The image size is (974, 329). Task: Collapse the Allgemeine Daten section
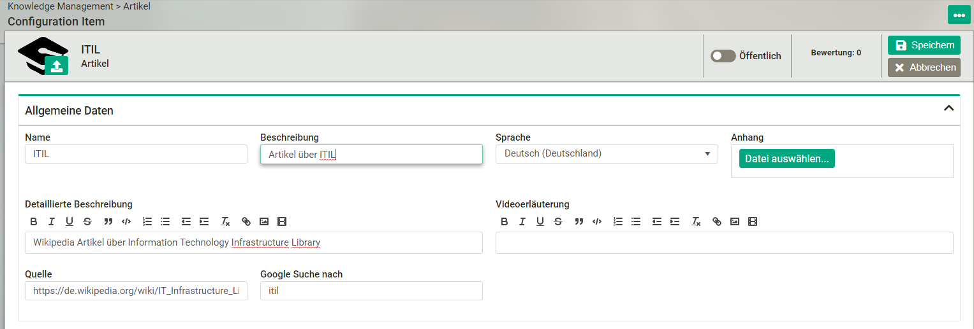pos(948,108)
